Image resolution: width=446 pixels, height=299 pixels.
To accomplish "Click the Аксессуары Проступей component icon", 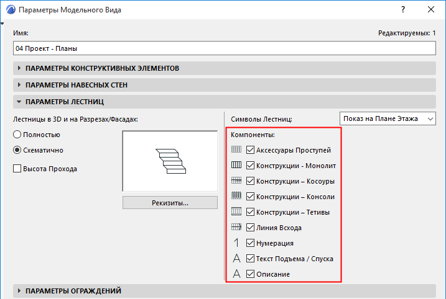I will click(236, 150).
